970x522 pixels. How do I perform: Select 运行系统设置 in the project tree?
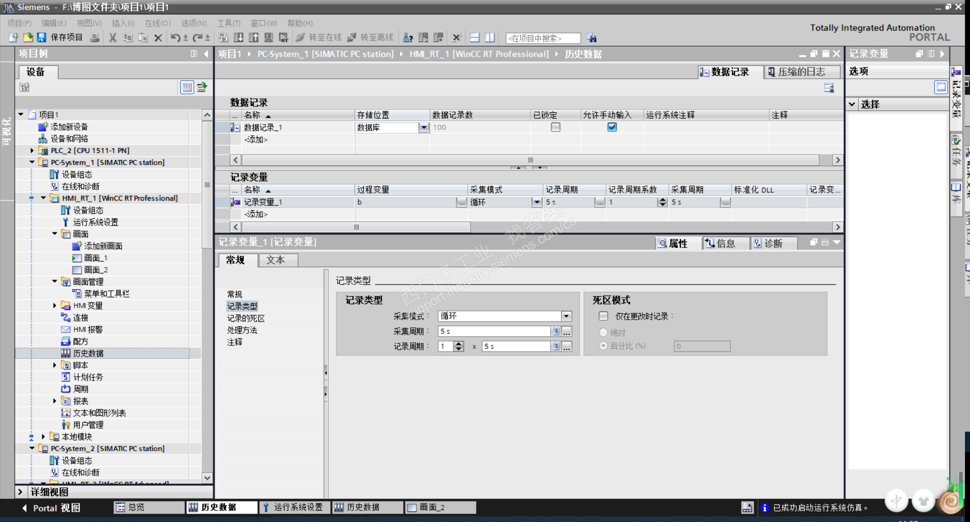tap(95, 222)
